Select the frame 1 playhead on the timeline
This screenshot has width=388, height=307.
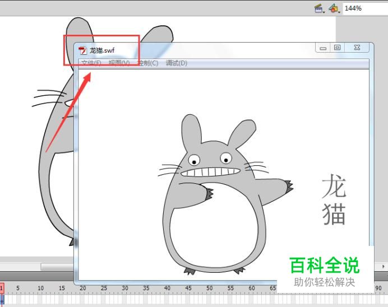2,288
